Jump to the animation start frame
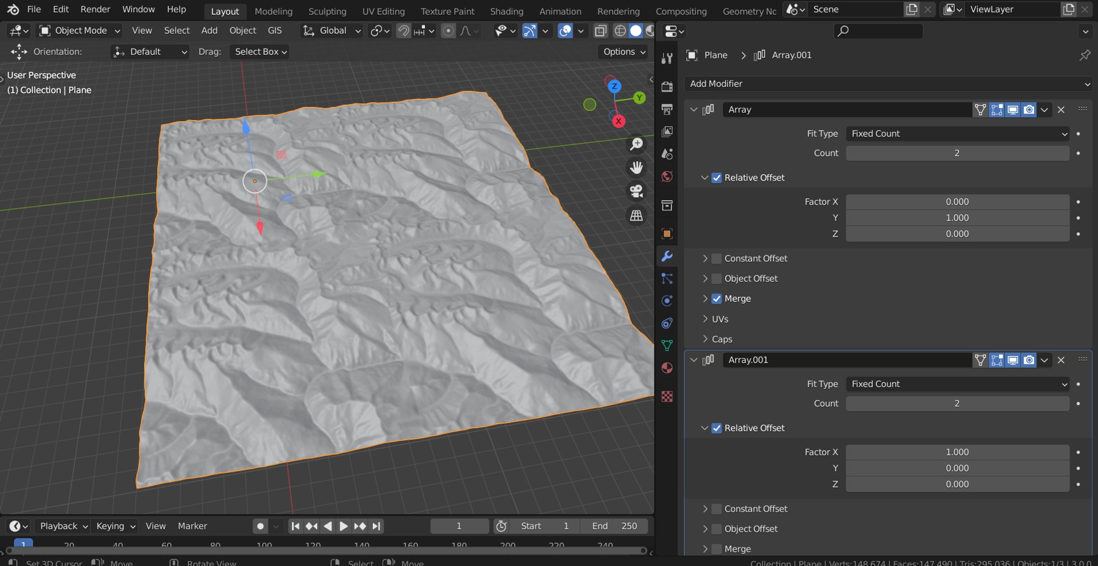 pos(295,526)
